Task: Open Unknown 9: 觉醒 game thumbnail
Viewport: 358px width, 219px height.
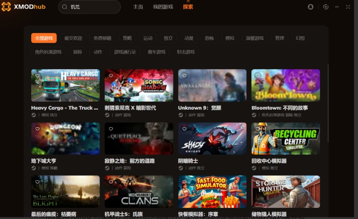Action: 212,85
